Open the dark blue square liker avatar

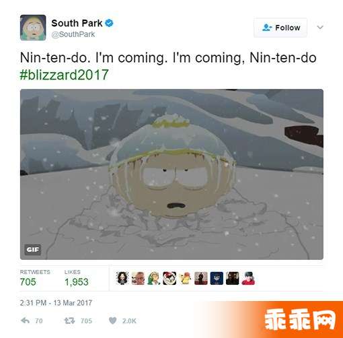217,278
